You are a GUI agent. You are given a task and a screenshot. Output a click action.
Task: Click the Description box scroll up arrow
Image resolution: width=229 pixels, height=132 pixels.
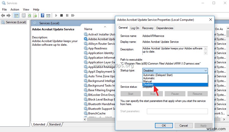[206, 48]
